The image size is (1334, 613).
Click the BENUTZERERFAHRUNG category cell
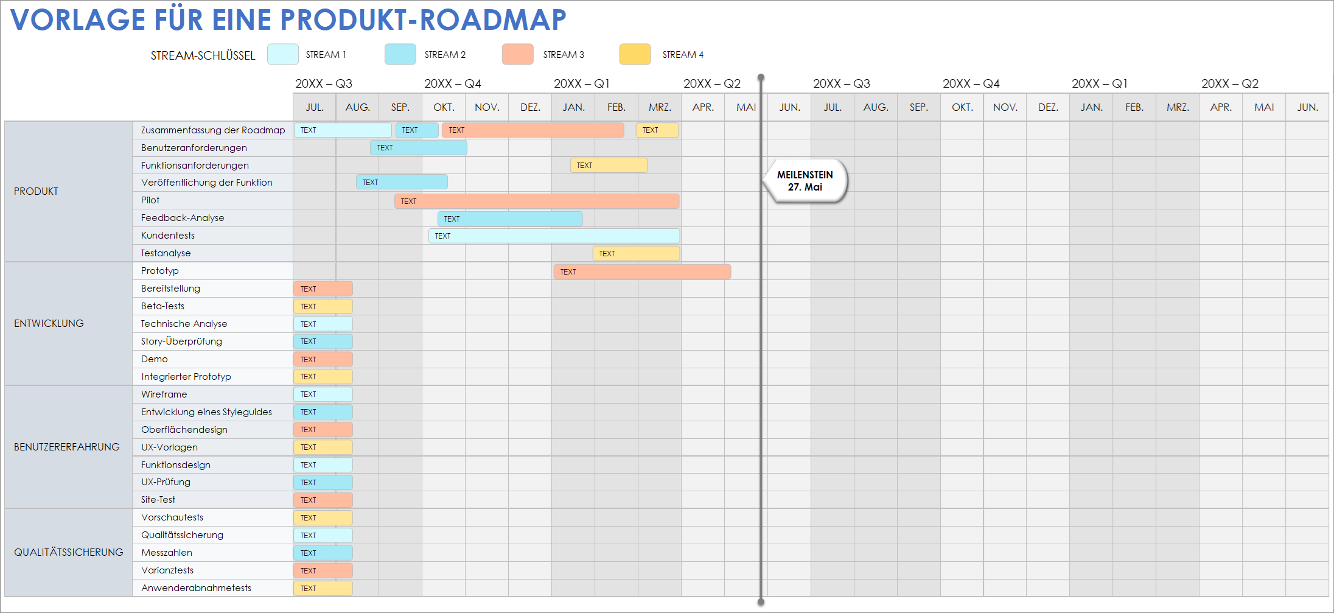pos(68,447)
